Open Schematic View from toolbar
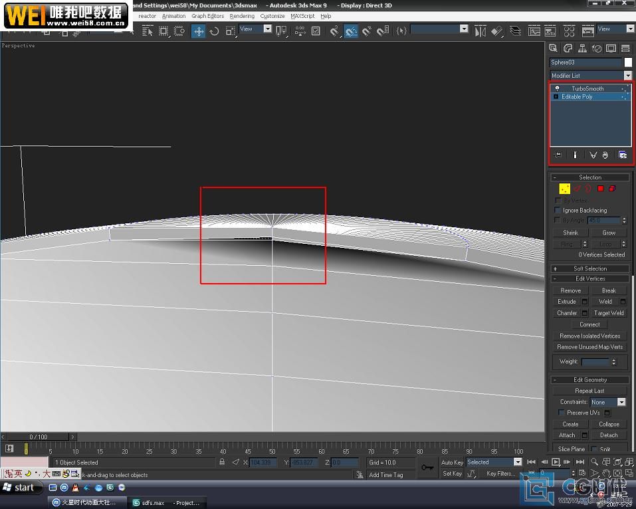 click(550, 31)
